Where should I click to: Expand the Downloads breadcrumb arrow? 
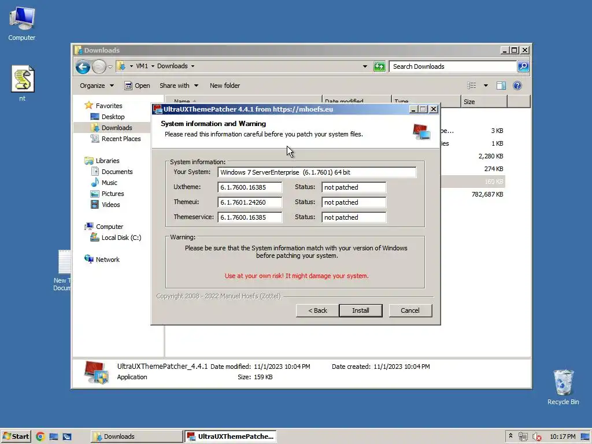pos(193,66)
